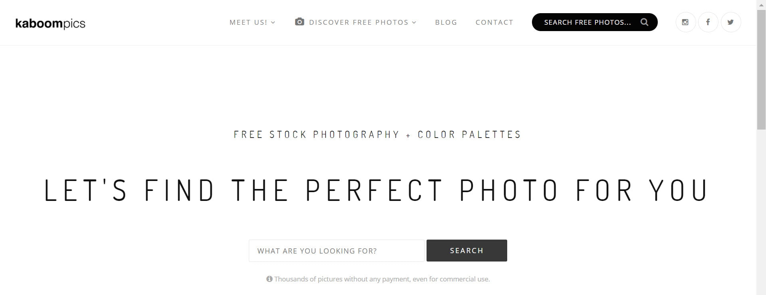Click the black Search Free Photos pill
The width and height of the screenshot is (766, 295).
point(587,22)
